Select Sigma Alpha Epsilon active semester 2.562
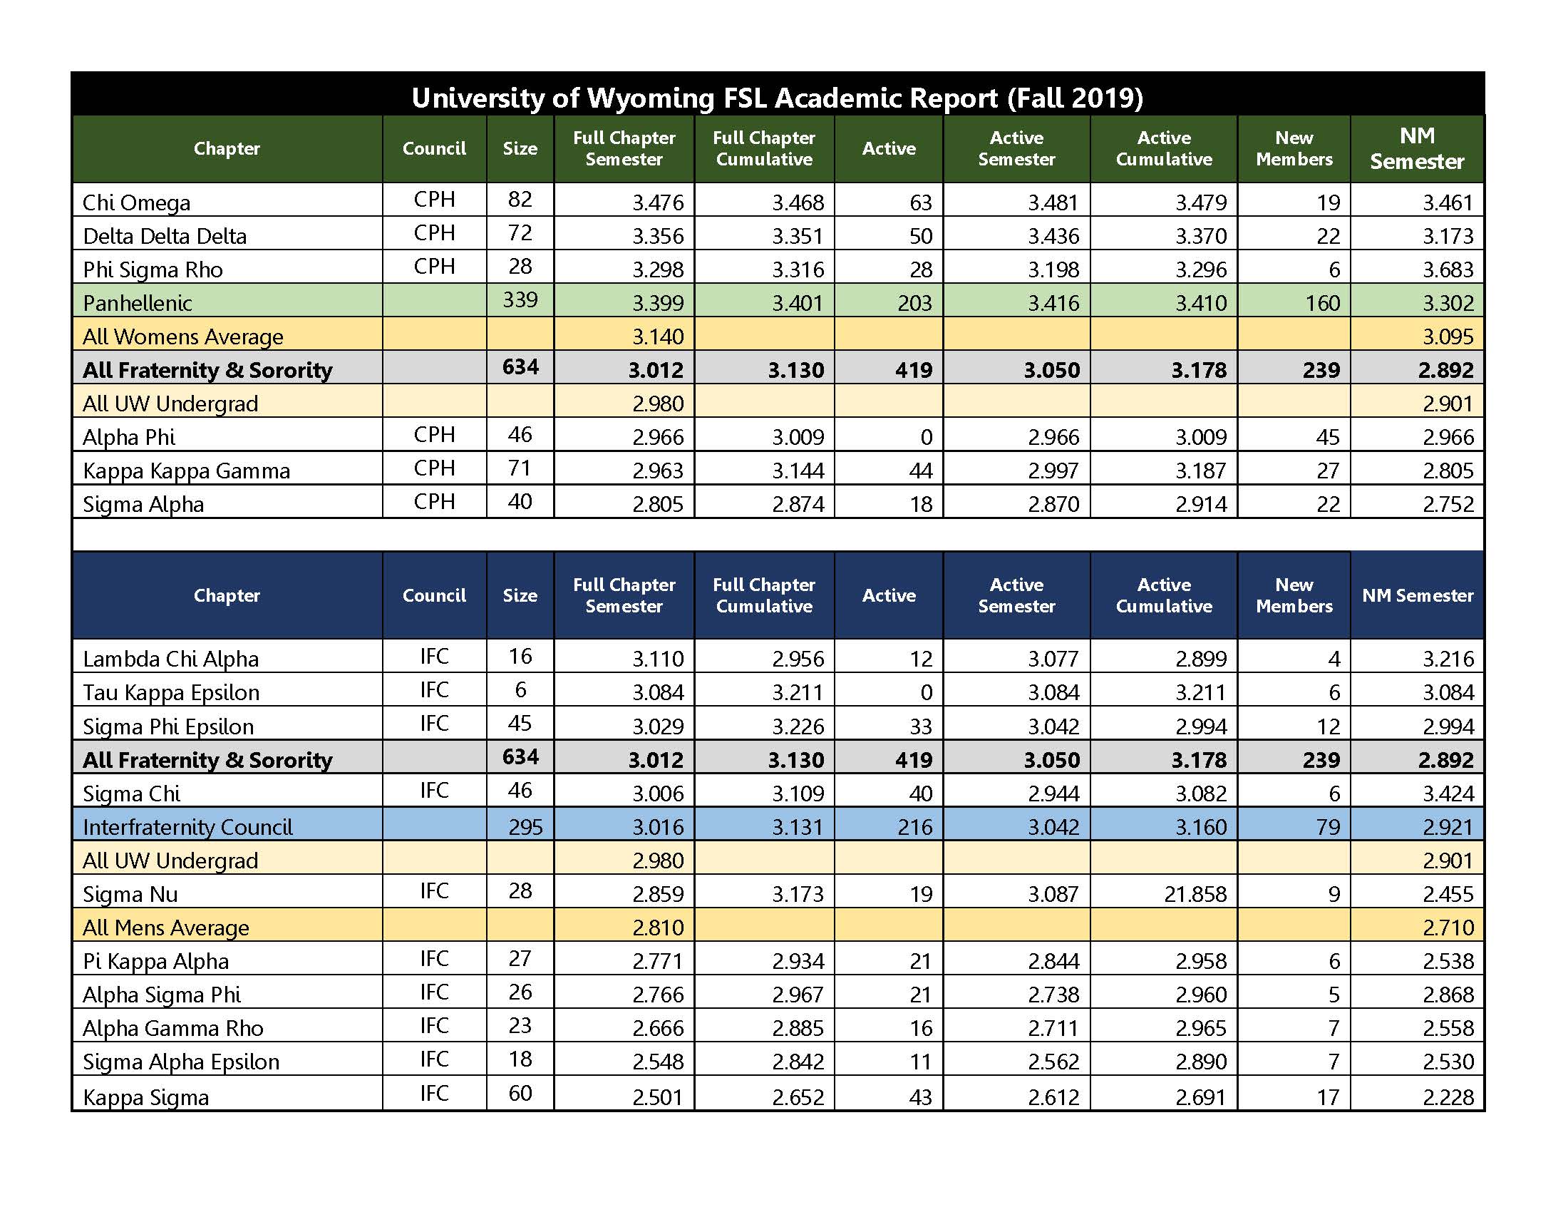The height and width of the screenshot is (1212, 1568). coord(1053,1062)
